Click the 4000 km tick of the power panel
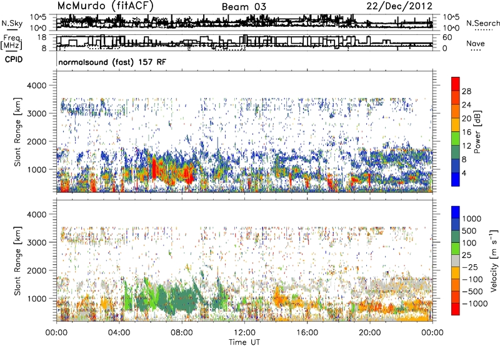This screenshot has width=500, height=346. click(x=37, y=86)
